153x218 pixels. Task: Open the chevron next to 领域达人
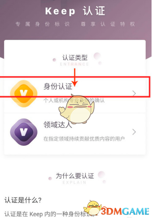(134, 132)
